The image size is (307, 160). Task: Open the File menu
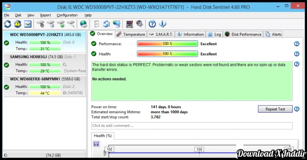pyautogui.click(x=7, y=15)
